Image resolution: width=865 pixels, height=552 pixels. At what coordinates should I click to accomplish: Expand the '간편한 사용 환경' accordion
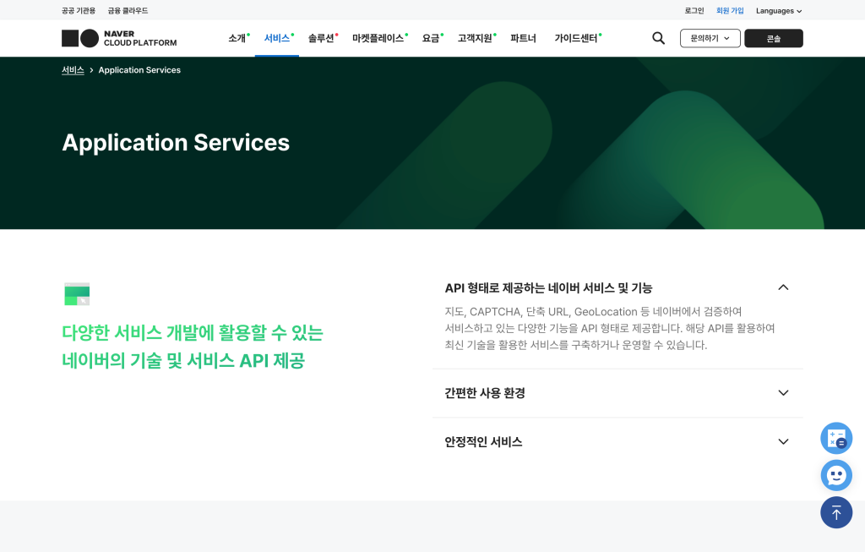[x=782, y=393]
